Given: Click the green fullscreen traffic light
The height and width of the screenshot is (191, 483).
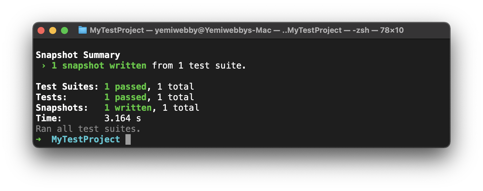Looking at the screenshot, I should click(x=64, y=30).
